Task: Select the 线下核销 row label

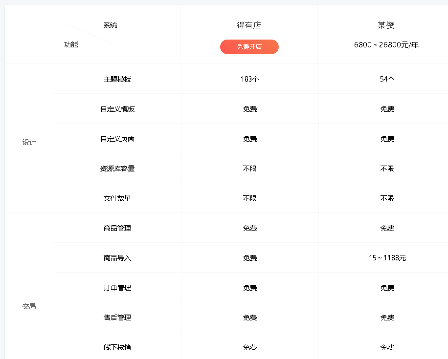Action: point(117,347)
